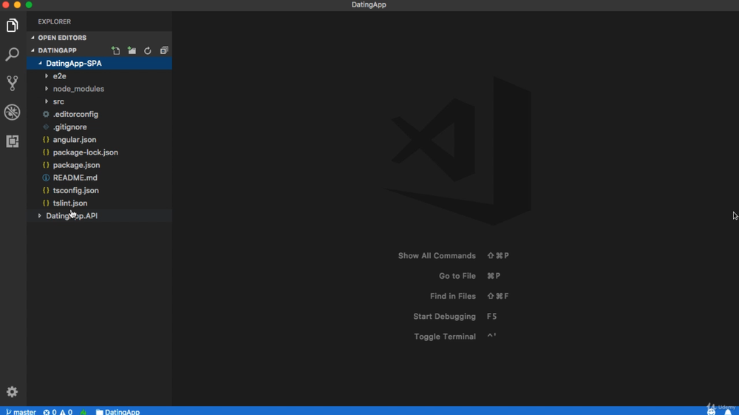Open the Manage gear icon
739x415 pixels.
coord(13,391)
